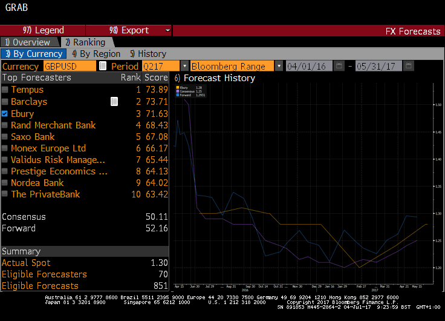Open the Tempus forecaster link
445x321 pixels.
pyautogui.click(x=27, y=90)
